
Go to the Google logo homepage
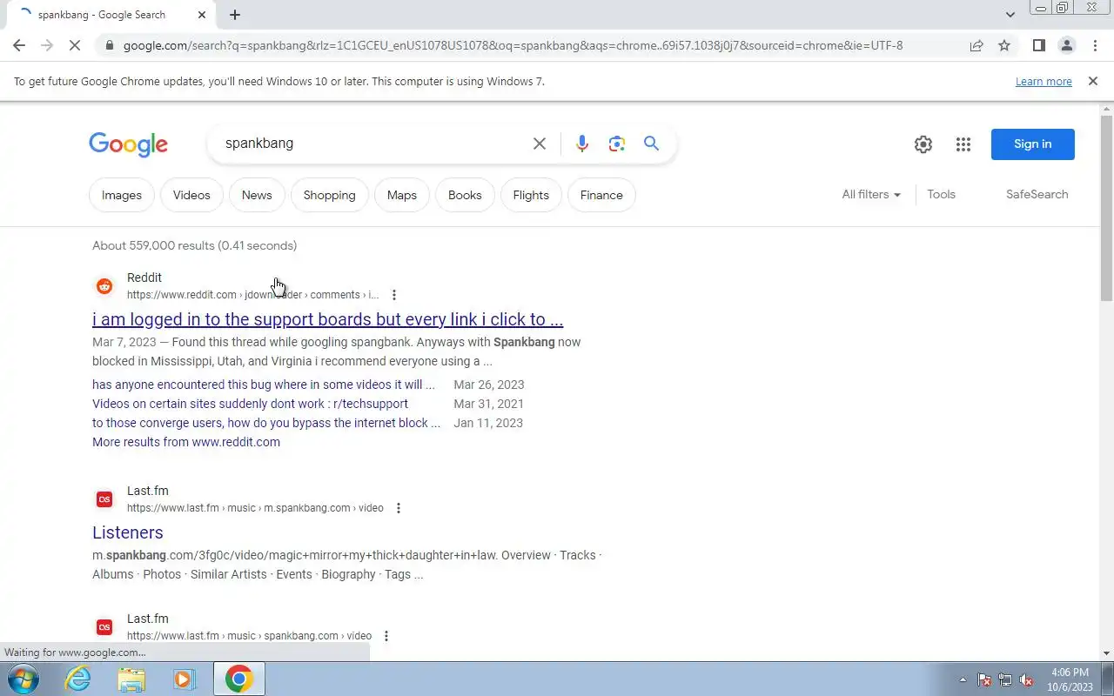click(x=128, y=144)
